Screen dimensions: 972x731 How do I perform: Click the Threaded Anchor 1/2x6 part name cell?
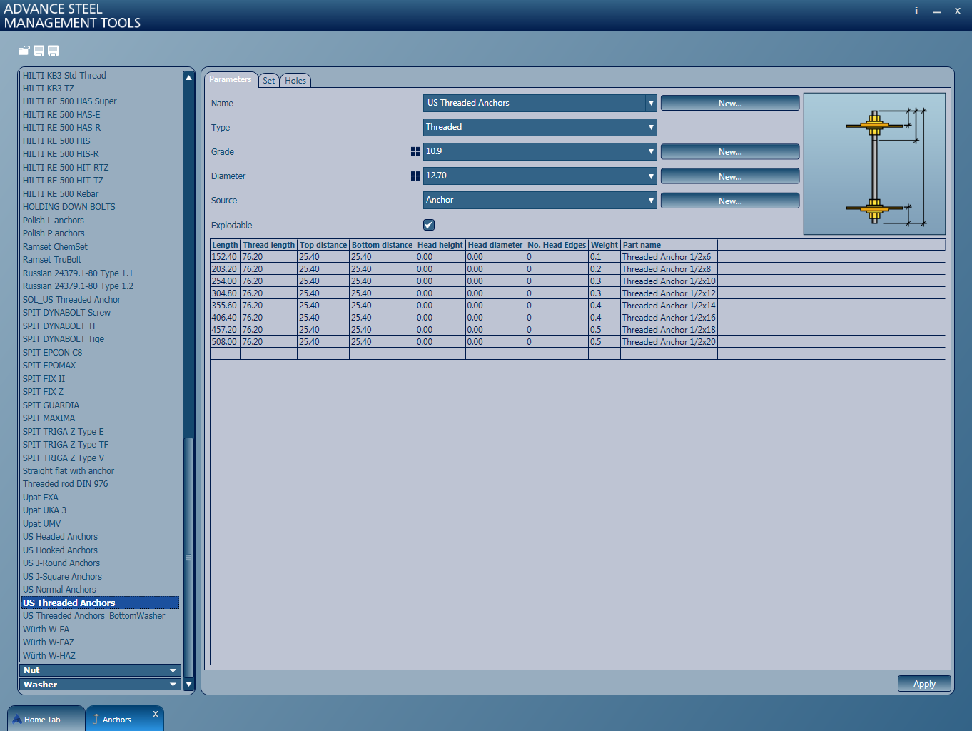pos(669,257)
